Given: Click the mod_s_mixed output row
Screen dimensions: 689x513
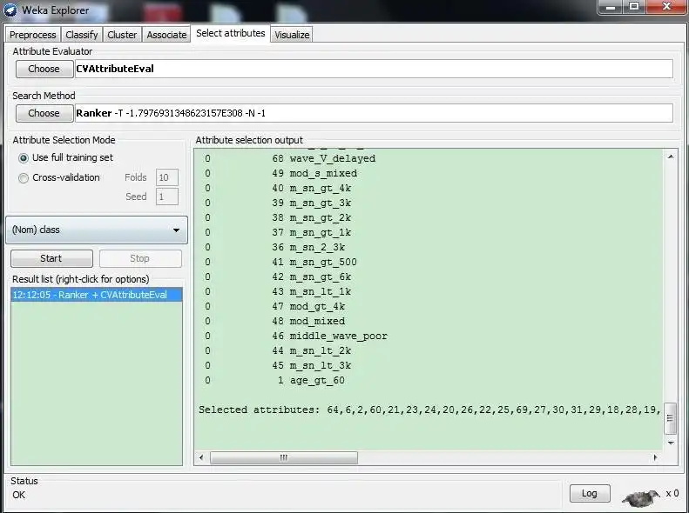Looking at the screenshot, I should [280, 174].
